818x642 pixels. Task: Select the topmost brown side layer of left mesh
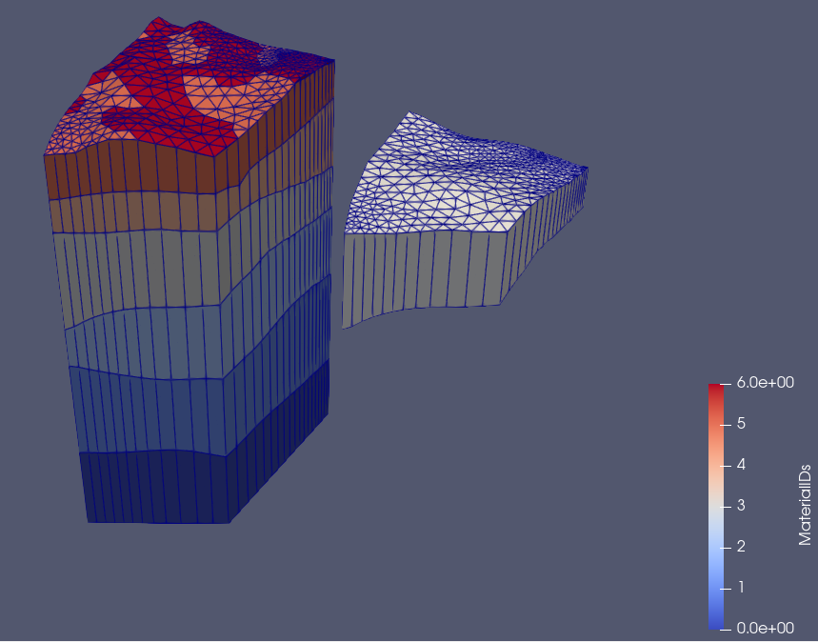coord(133,170)
